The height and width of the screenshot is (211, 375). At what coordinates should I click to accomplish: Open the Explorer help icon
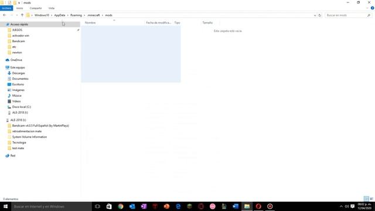click(x=373, y=8)
